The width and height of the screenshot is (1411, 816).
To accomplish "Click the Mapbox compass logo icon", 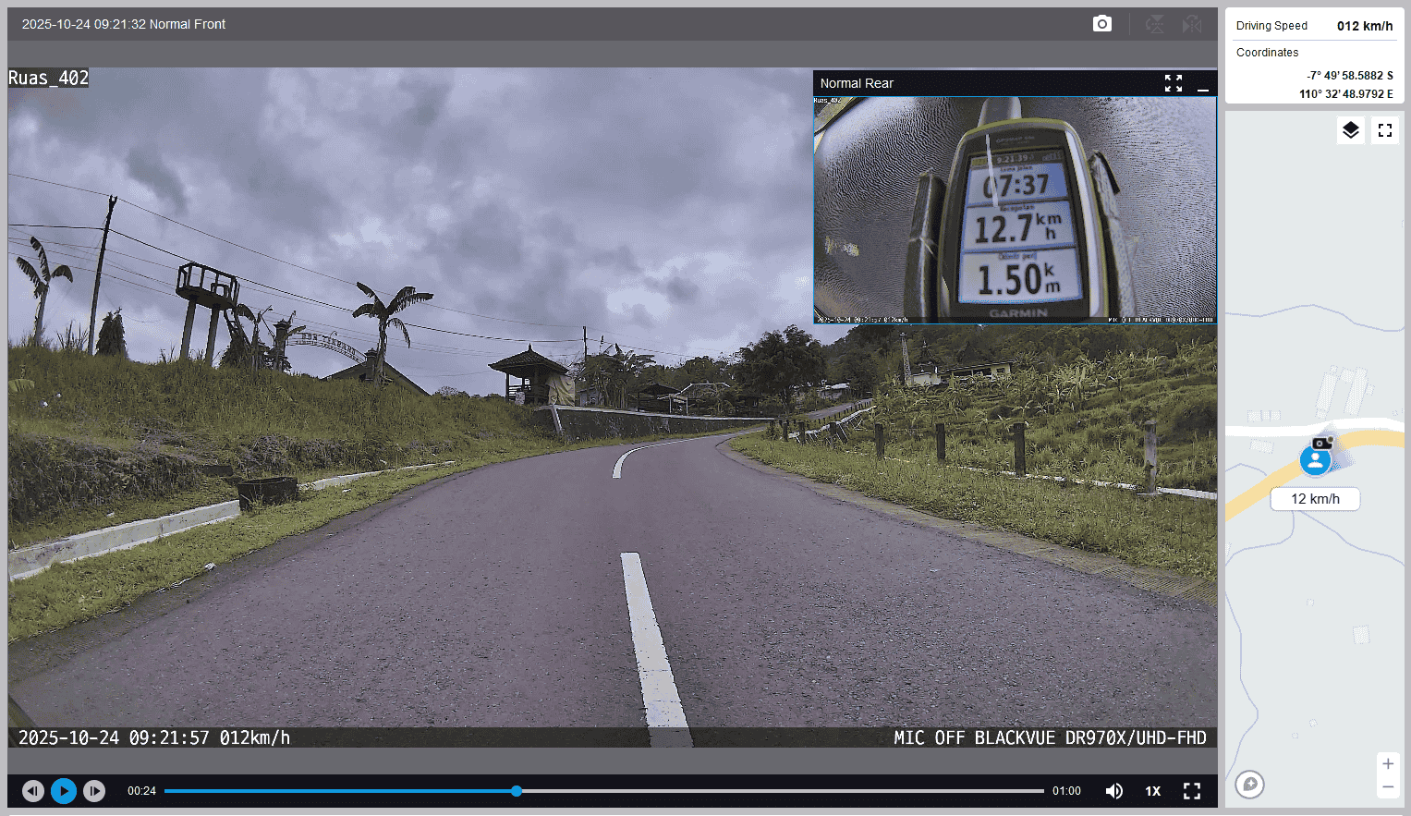I will click(1249, 785).
